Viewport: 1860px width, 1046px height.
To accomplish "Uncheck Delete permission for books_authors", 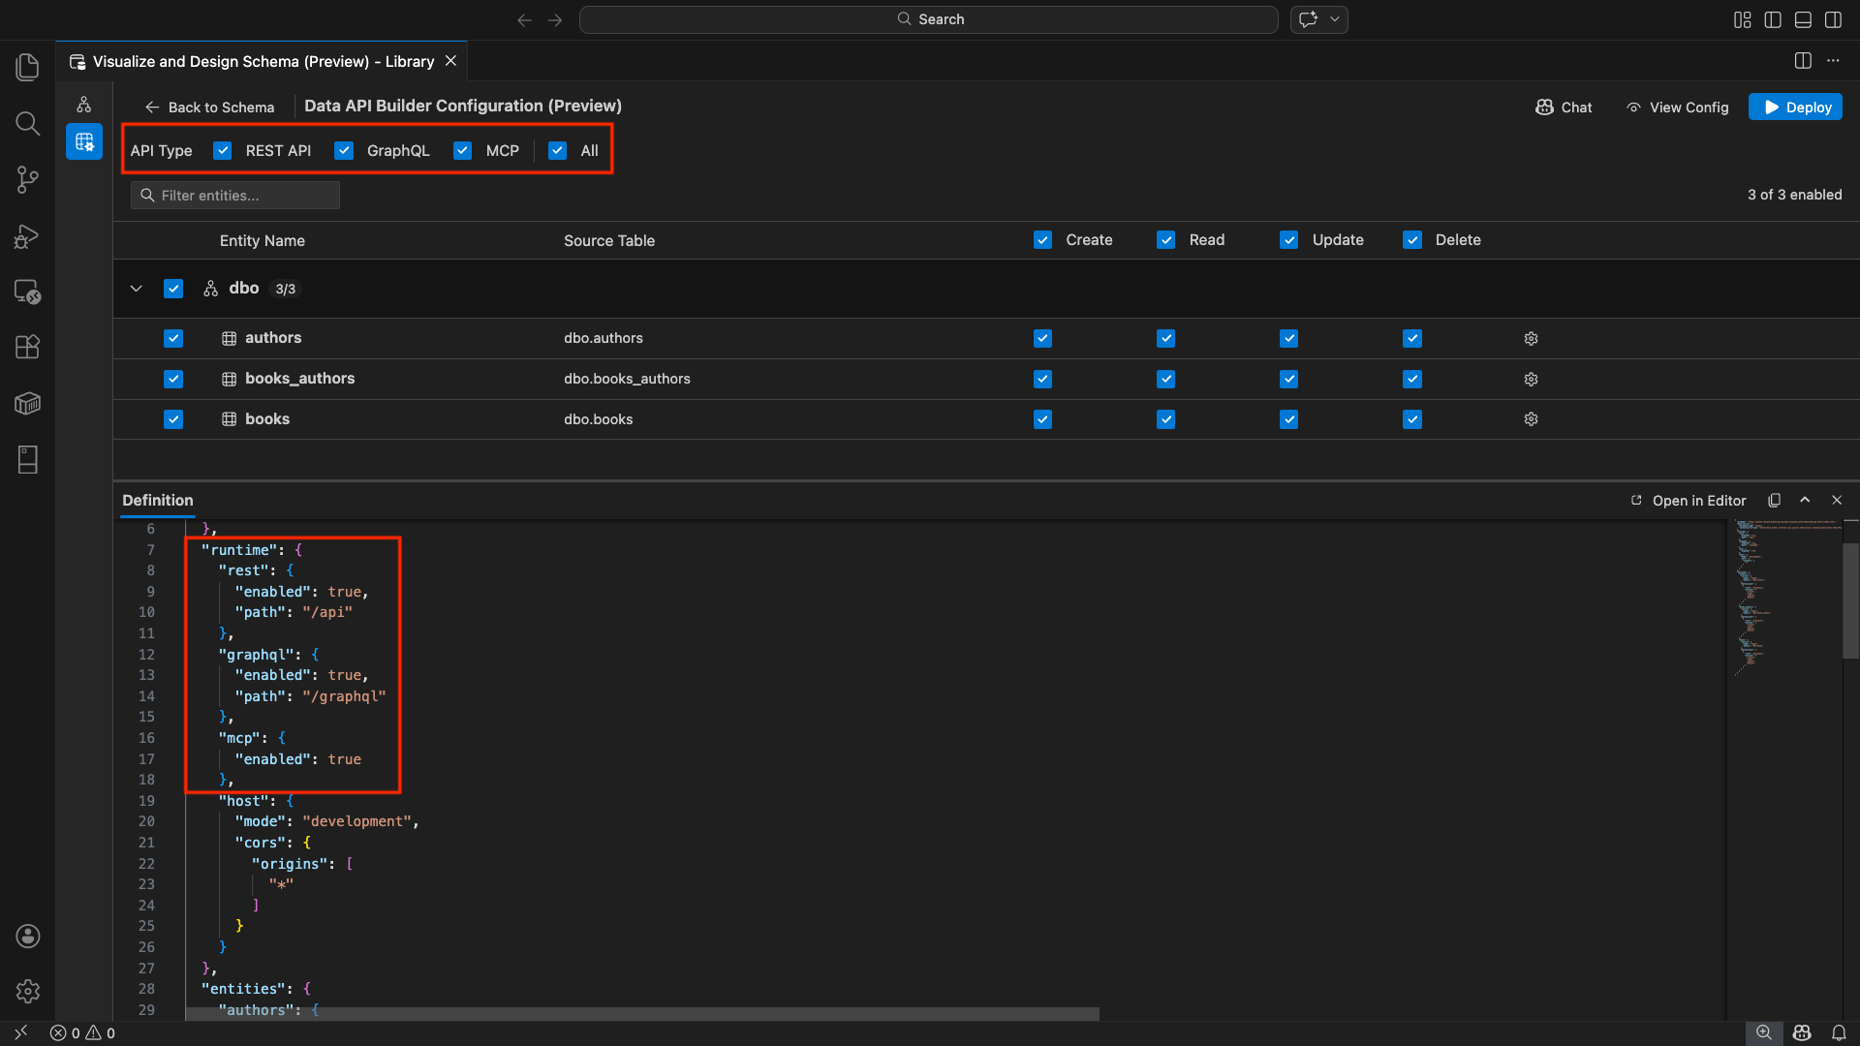I will (x=1412, y=379).
